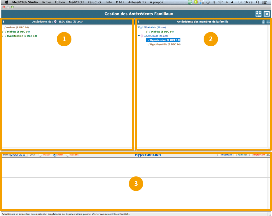Viewport: 272px width, 216px height.
Task: Click the ATCD icon beside the trash
Action: pos(268,22)
